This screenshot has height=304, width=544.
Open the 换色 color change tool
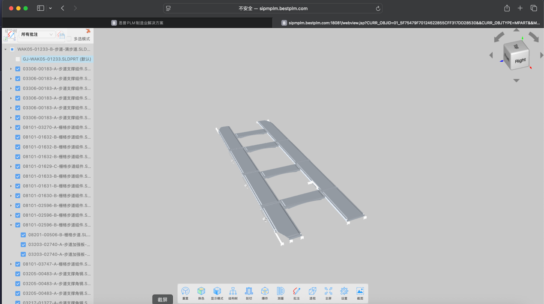click(x=201, y=293)
